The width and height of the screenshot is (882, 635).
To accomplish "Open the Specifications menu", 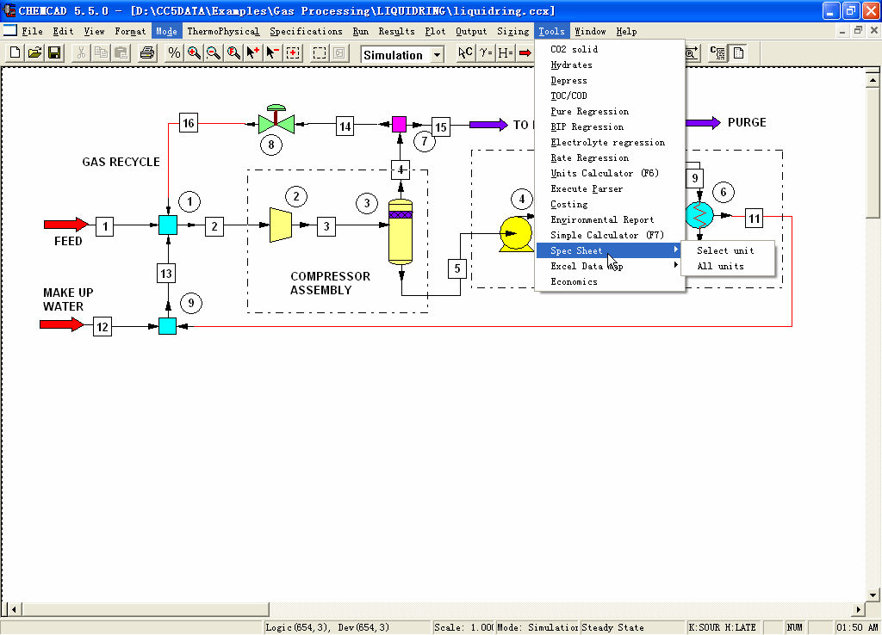I will (x=306, y=32).
